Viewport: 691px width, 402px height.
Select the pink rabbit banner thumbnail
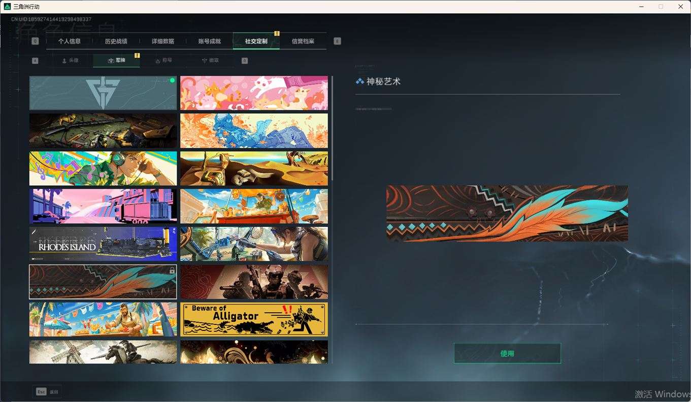[x=254, y=92]
